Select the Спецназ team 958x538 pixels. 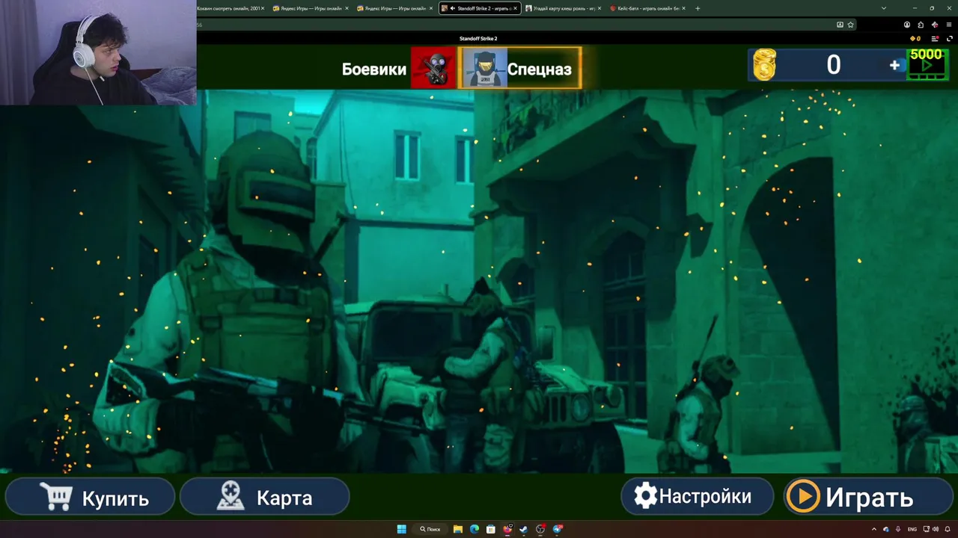pos(539,69)
